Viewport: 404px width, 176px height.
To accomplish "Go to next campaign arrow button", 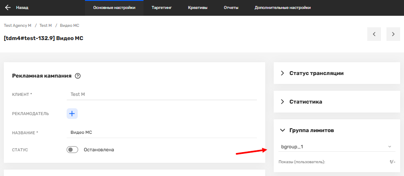I will 393,34.
